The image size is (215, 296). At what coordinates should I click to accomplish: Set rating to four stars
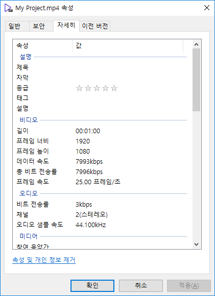click(x=105, y=88)
